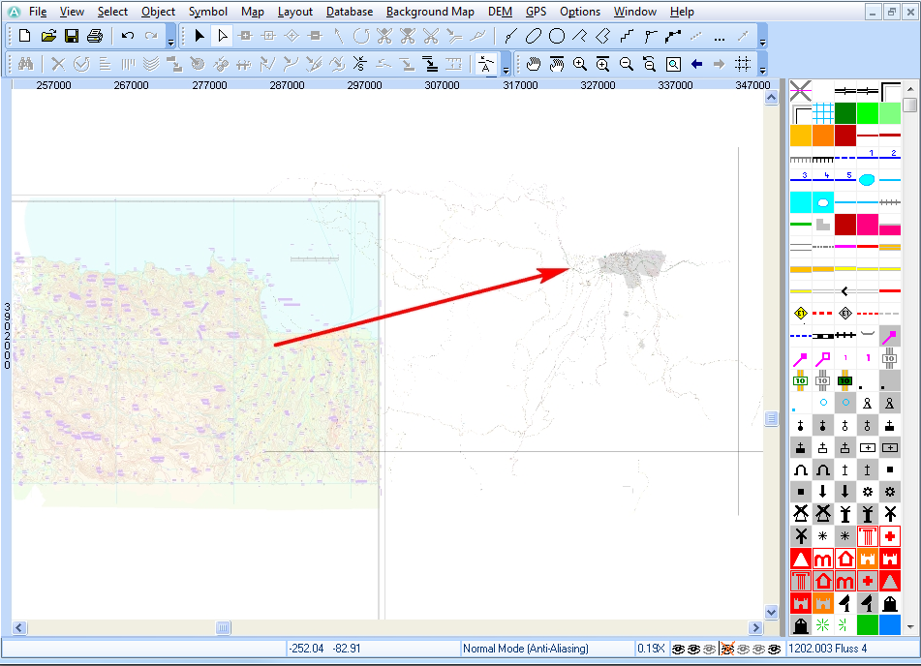
Task: Save the map with diskette icon
Action: tap(72, 36)
